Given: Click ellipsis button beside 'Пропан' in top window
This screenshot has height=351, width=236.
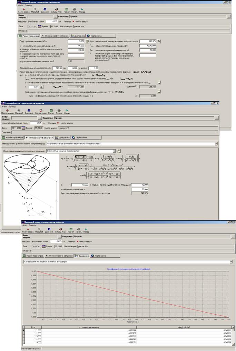Looking at the screenshot, I should coord(229,16).
